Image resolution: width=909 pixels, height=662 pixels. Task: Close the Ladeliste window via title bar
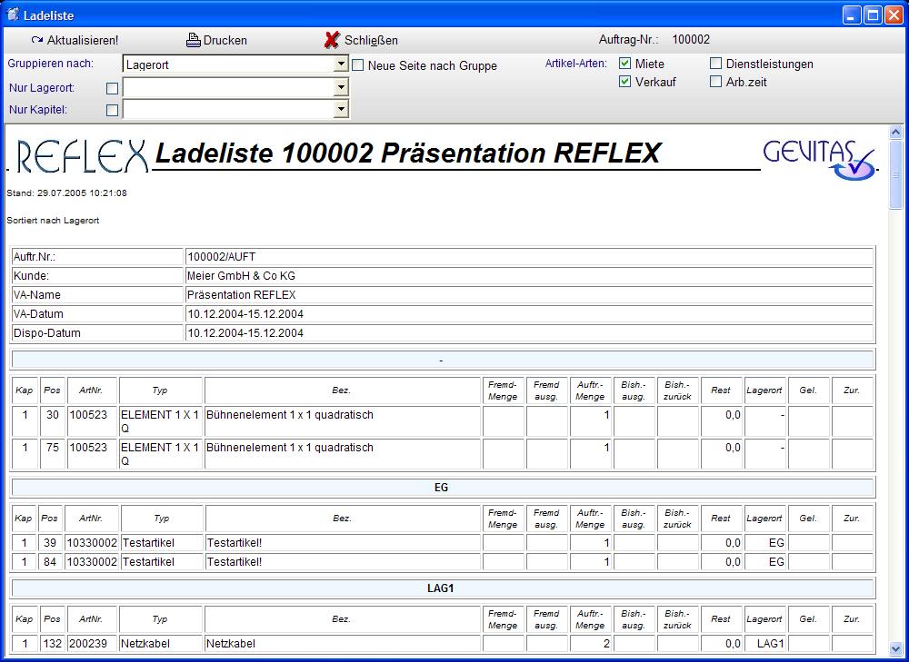[894, 15]
